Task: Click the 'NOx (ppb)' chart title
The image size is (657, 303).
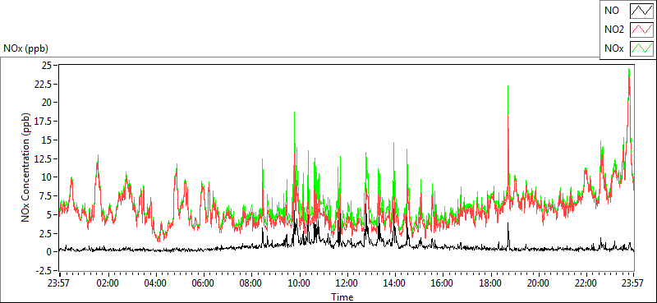Action: 25,48
